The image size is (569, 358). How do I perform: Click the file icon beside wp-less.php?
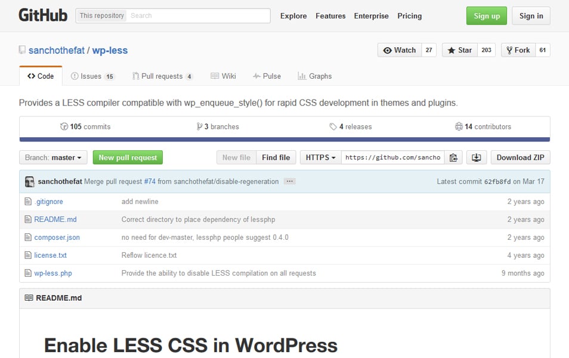coord(27,273)
